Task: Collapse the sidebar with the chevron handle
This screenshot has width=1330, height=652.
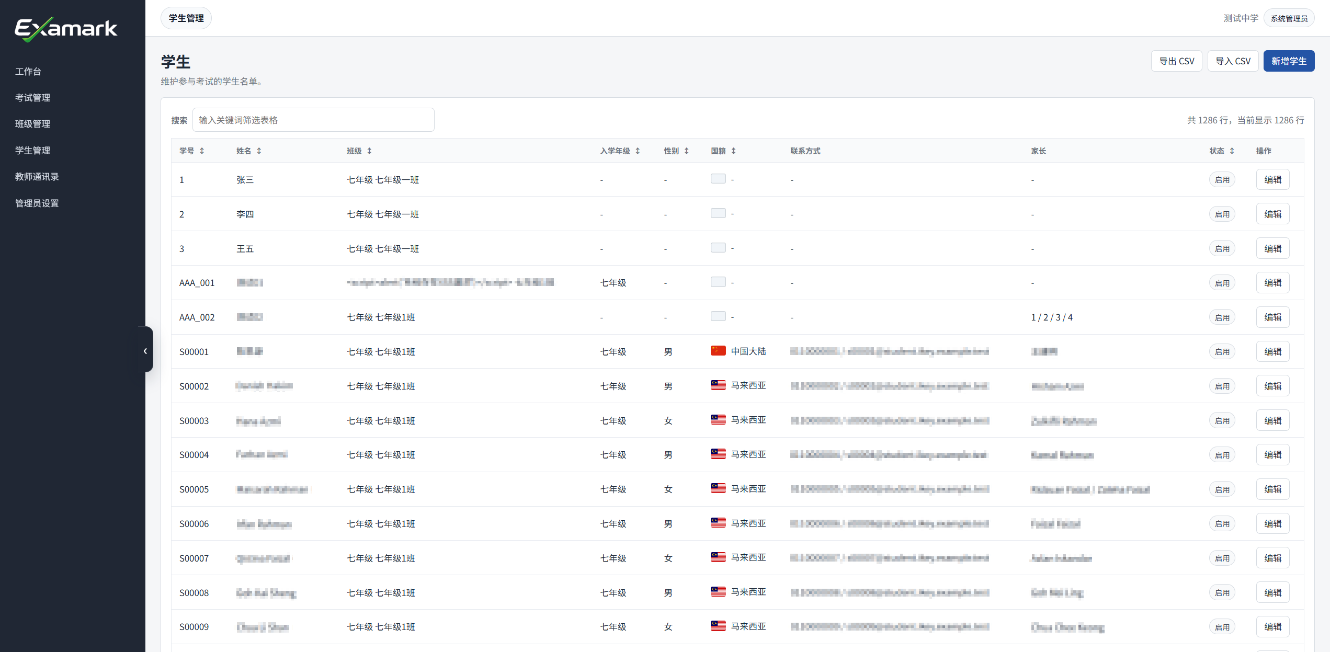Action: [145, 350]
